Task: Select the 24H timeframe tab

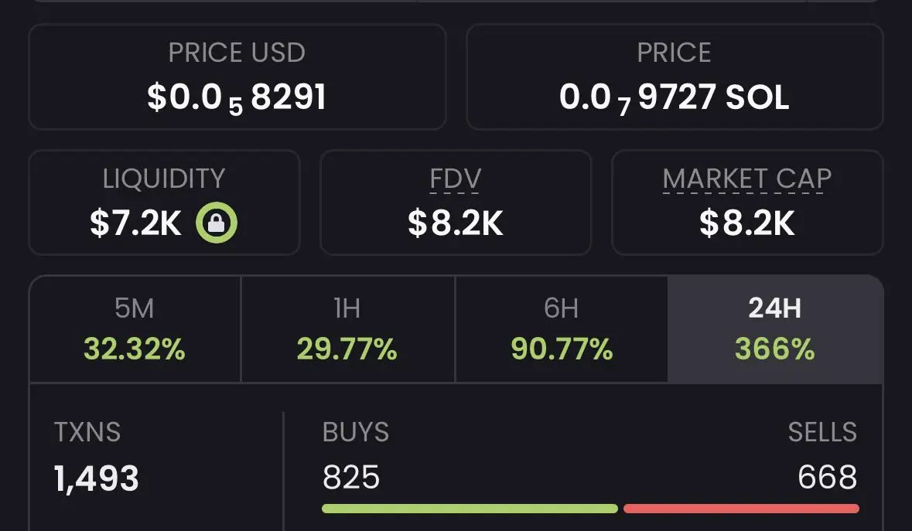Action: click(774, 330)
